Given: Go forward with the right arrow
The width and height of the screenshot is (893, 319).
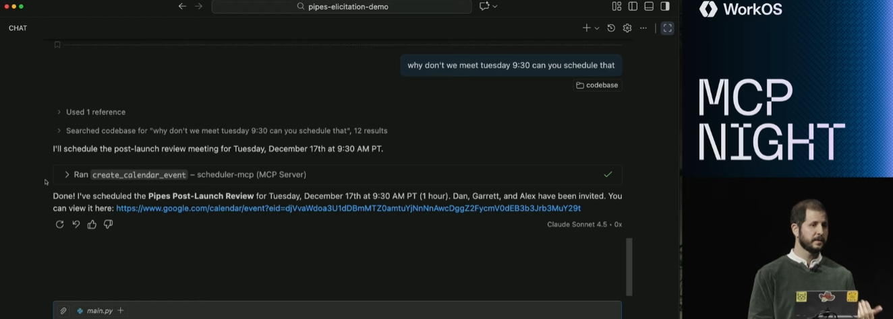Looking at the screenshot, I should point(198,6).
